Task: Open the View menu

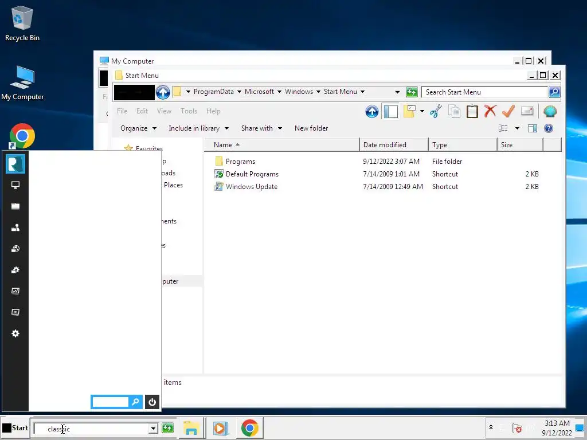Action: [x=164, y=111]
